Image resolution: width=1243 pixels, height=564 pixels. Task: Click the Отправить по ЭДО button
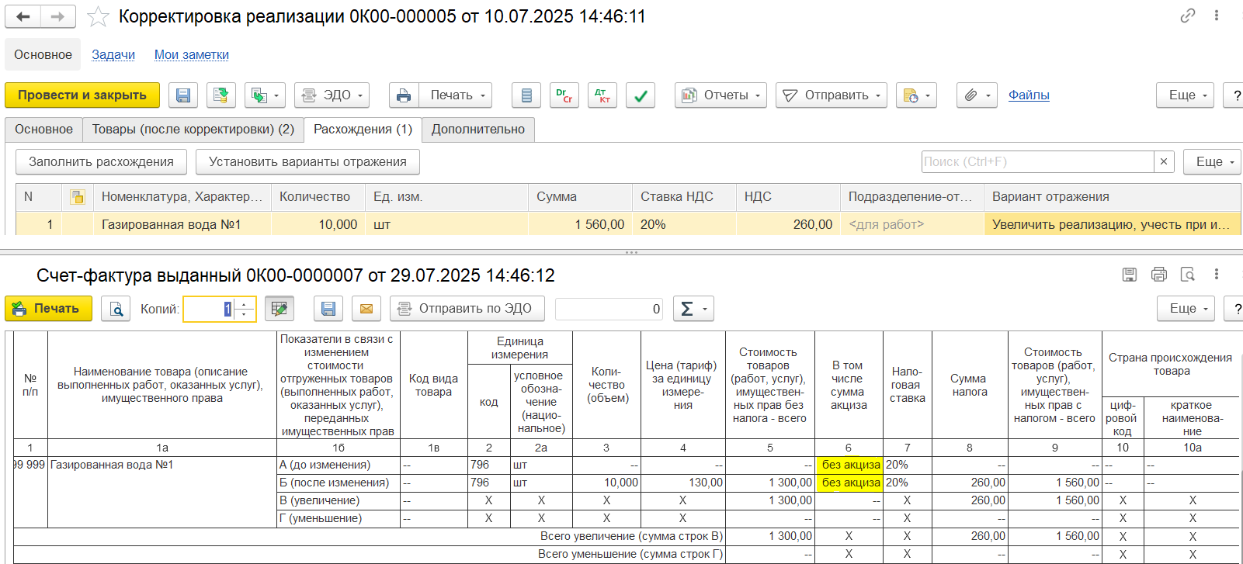tap(467, 309)
